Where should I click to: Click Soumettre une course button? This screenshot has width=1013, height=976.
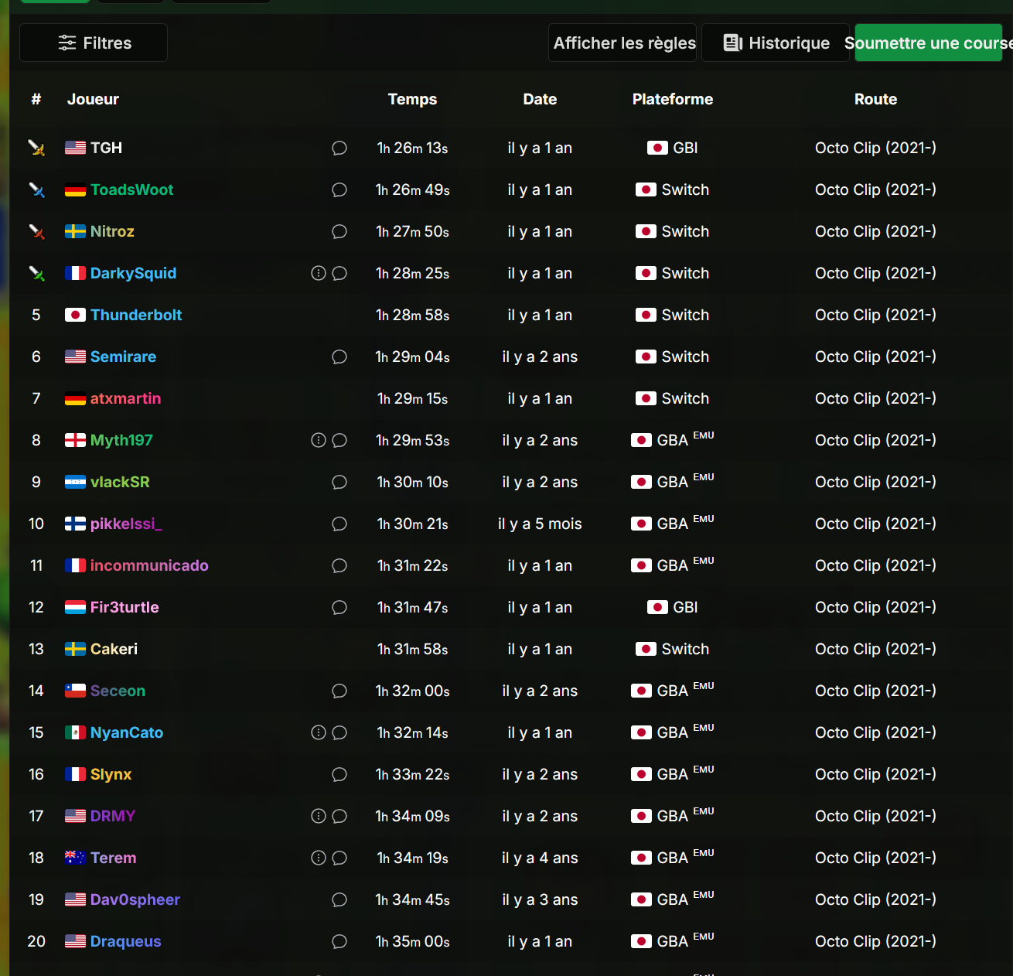coord(929,43)
